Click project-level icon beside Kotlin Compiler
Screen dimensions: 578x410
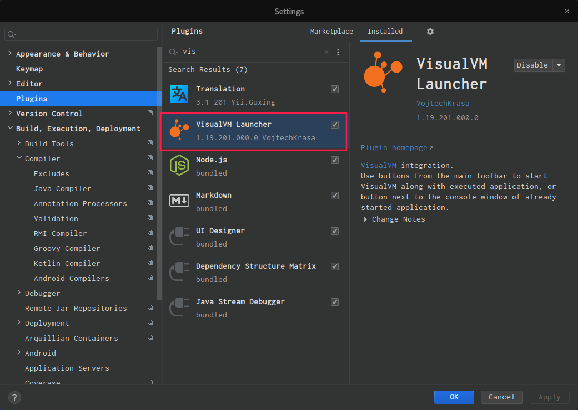150,263
